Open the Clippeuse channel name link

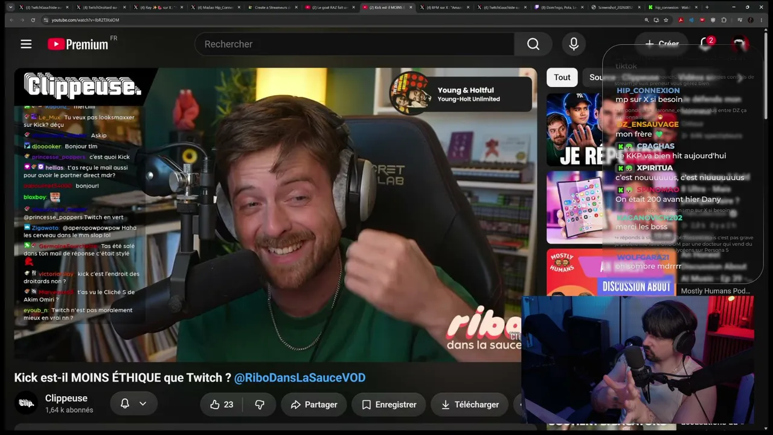click(66, 398)
